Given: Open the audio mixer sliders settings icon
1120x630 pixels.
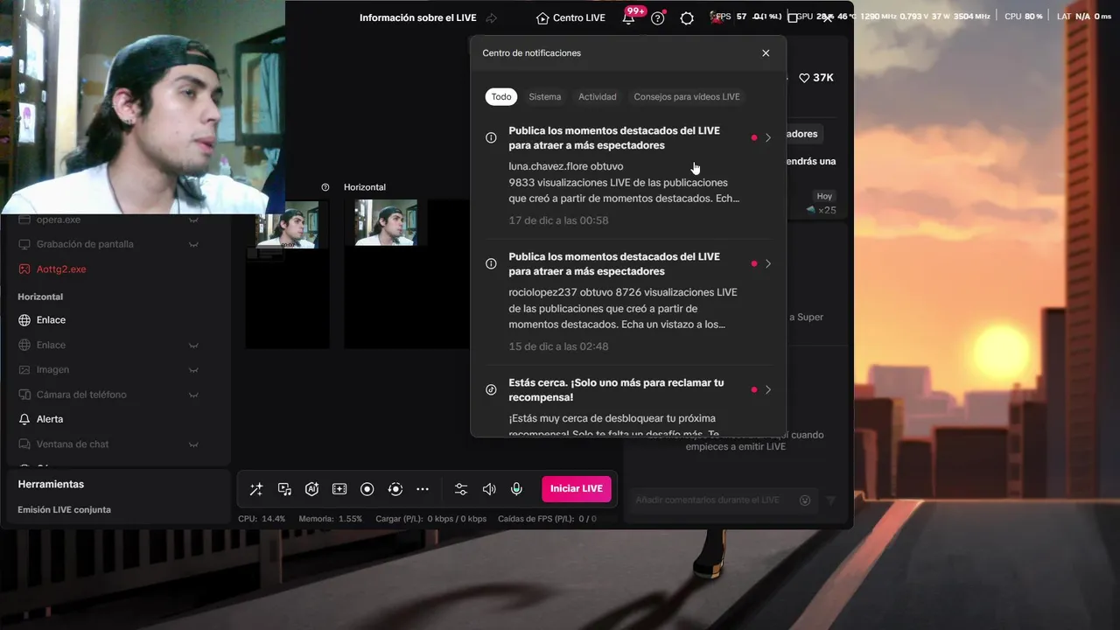Looking at the screenshot, I should click(x=461, y=489).
